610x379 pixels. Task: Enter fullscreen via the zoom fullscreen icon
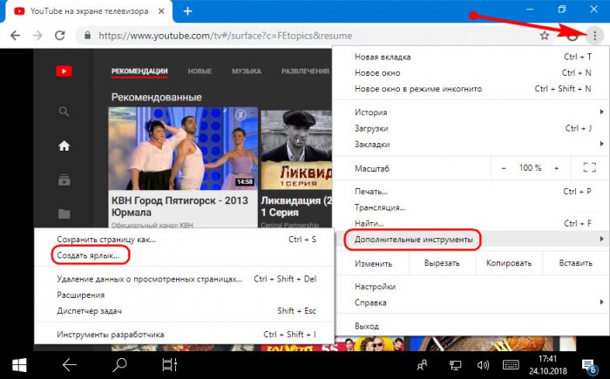(590, 167)
